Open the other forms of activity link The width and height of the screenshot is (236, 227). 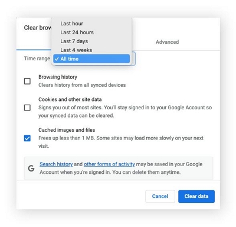109,164
